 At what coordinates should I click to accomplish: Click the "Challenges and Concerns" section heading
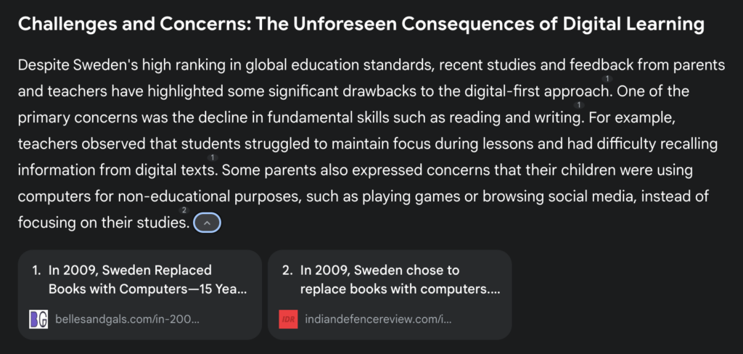(x=361, y=25)
